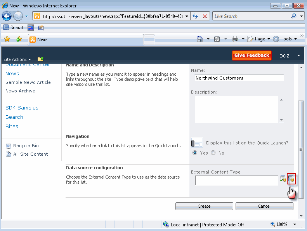Open the Tools menu
Viewport: 307px width, 231px height.
pyautogui.click(x=285, y=39)
